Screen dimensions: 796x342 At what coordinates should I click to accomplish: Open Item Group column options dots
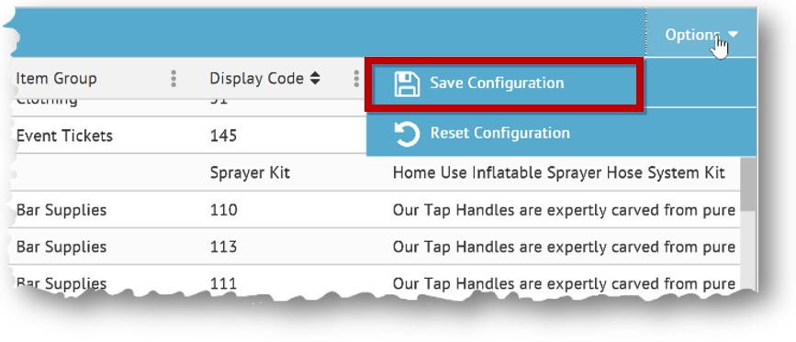(174, 79)
